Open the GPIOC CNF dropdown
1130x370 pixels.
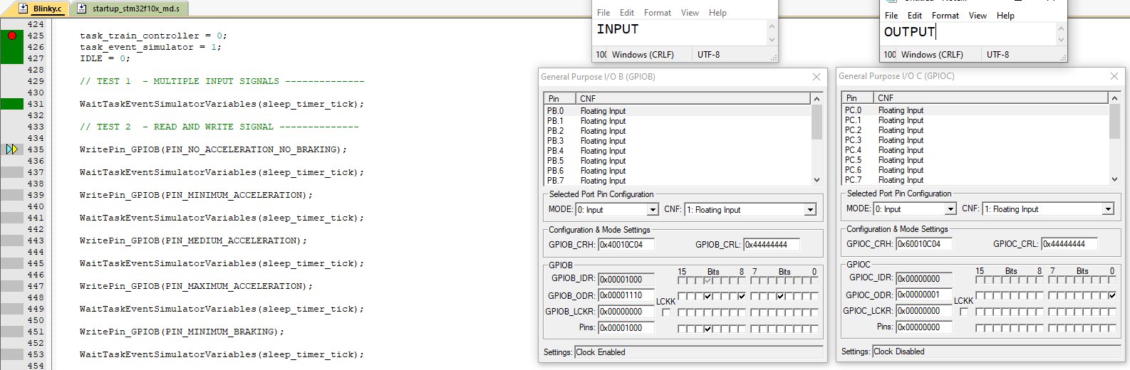tap(1108, 209)
